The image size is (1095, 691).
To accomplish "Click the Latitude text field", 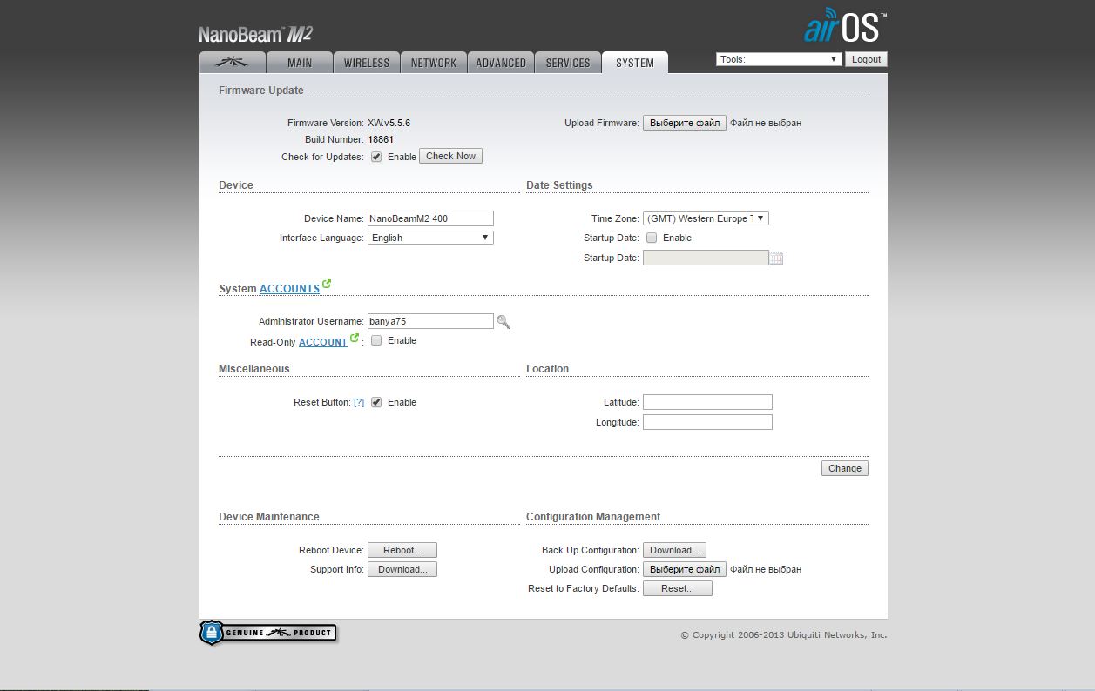I will pyautogui.click(x=707, y=402).
